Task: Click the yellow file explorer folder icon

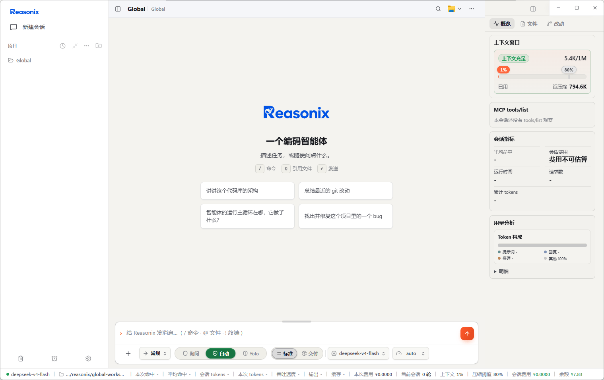Action: pyautogui.click(x=451, y=9)
